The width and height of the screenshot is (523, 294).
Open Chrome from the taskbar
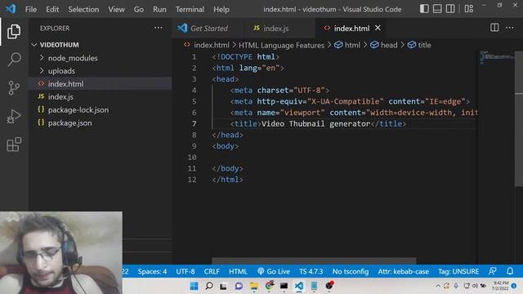pos(269,285)
